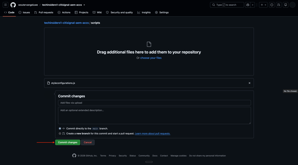Viewport: 298px width, 165px height.
Task: Switch to the Actions tab
Action: (64, 12)
